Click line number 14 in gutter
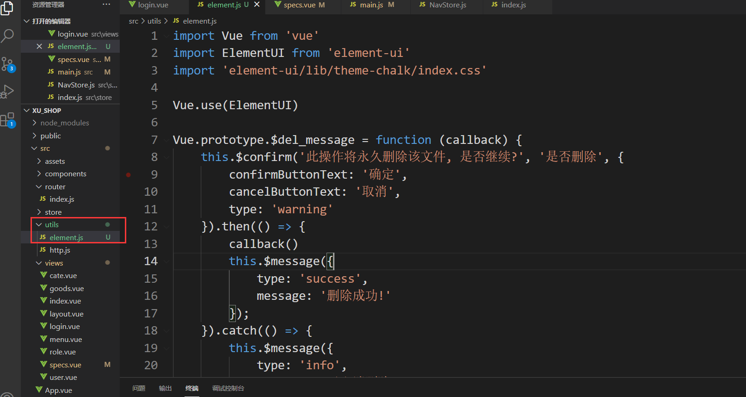Screen dimensions: 746x397 pos(151,261)
